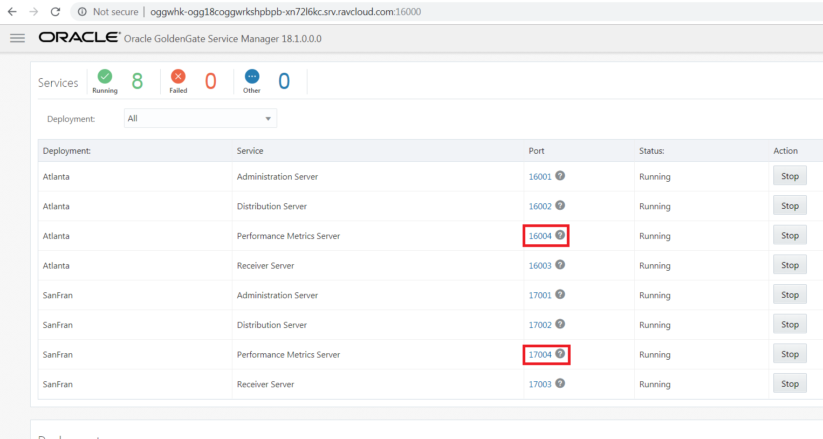Click Running status for port 17002 row
823x439 pixels.
(655, 325)
